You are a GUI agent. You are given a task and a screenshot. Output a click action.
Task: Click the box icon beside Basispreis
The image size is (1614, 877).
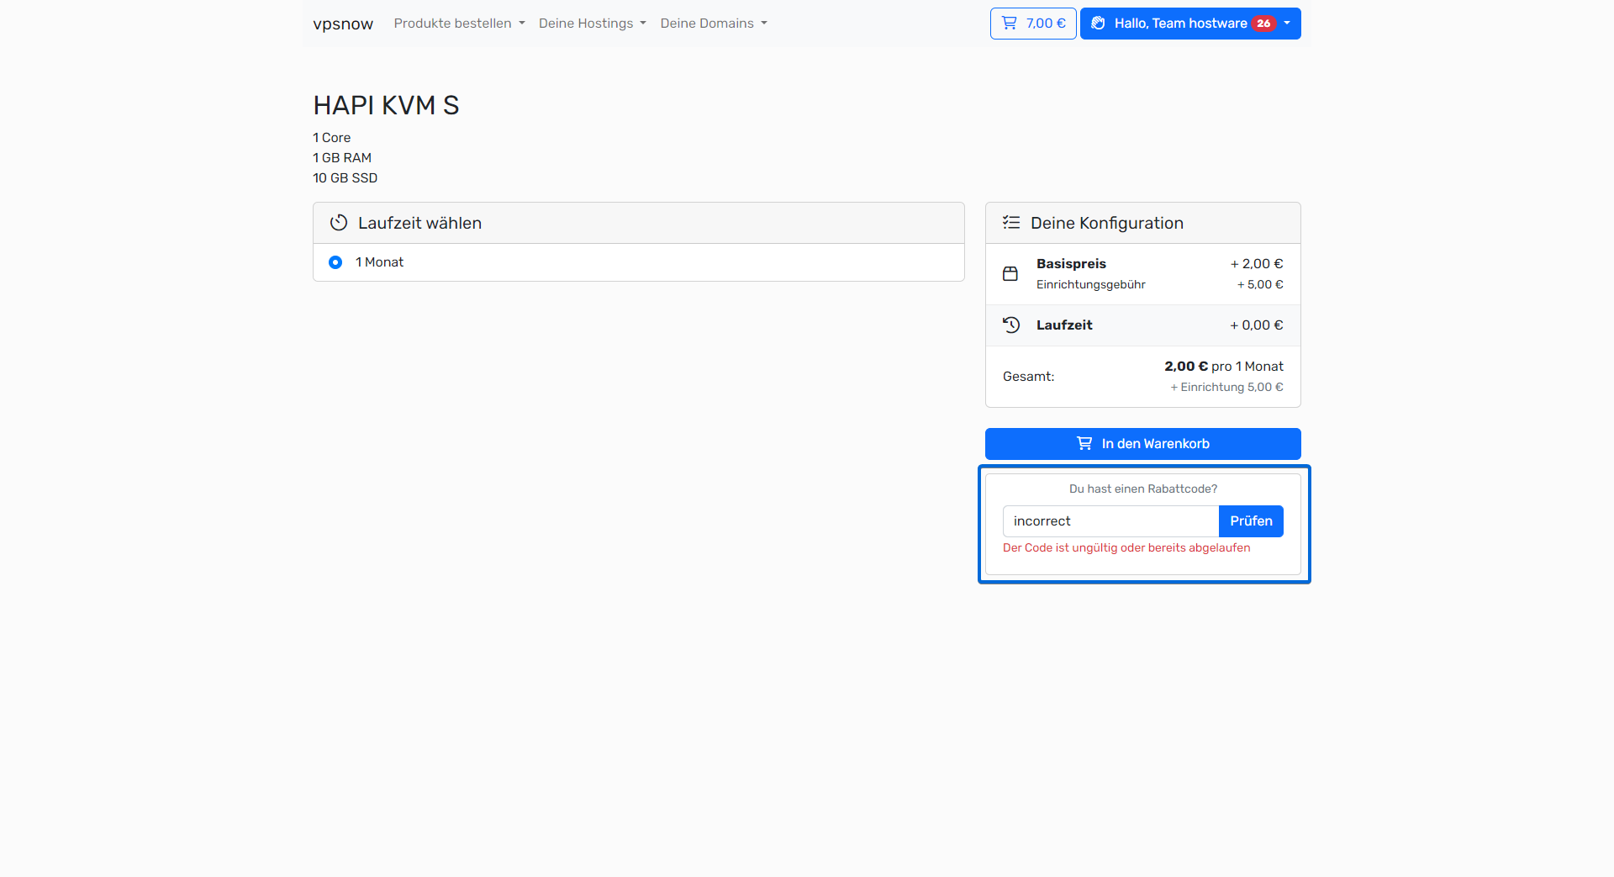[1010, 273]
